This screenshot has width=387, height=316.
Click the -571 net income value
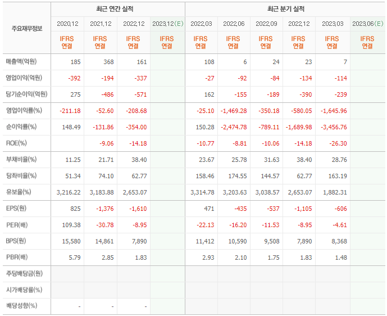point(140,94)
